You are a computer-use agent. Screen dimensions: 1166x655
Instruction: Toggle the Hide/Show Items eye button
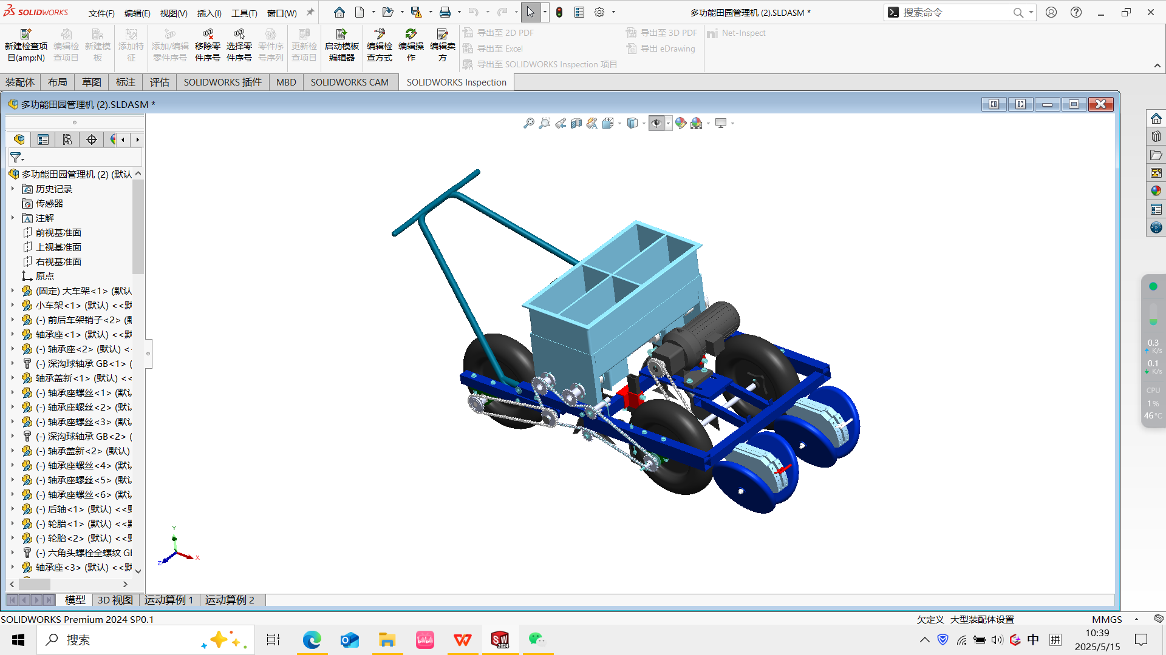[656, 123]
